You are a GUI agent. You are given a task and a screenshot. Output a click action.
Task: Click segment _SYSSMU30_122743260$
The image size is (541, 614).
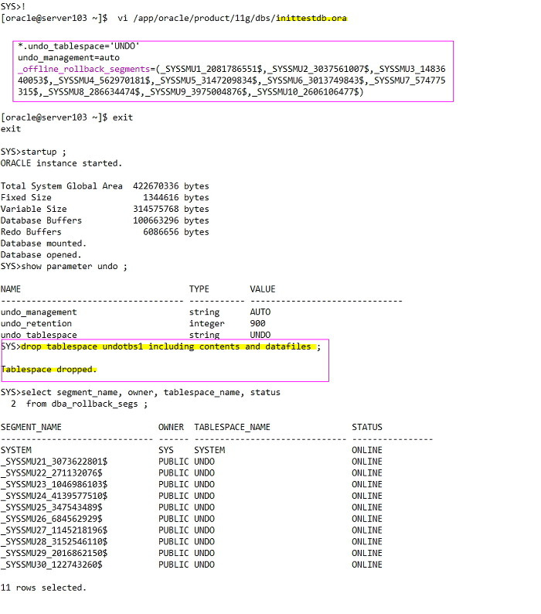(51, 565)
